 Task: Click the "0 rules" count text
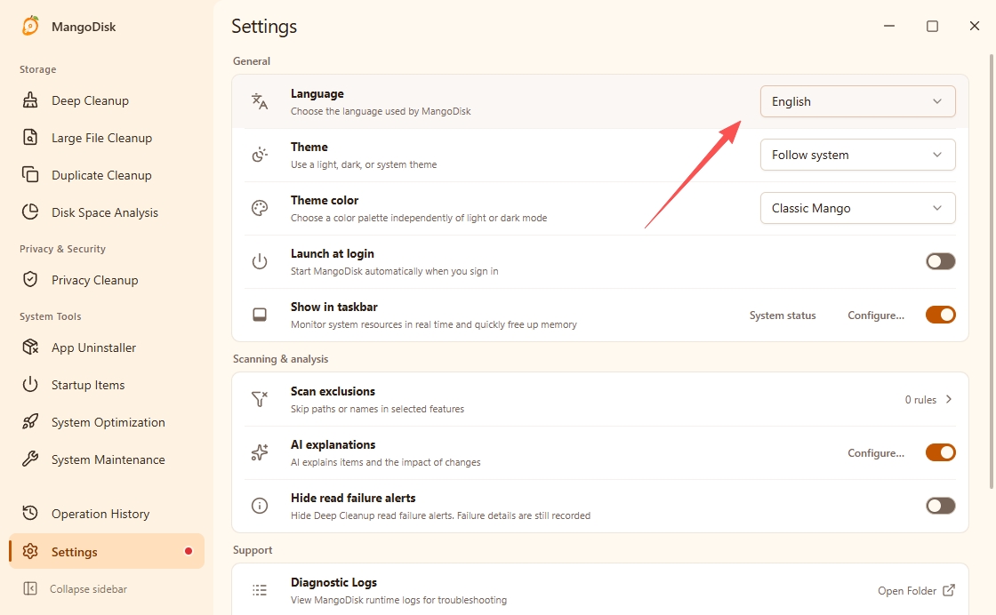coord(920,400)
